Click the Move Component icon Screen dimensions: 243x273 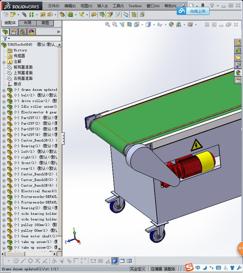[x=50, y=14]
